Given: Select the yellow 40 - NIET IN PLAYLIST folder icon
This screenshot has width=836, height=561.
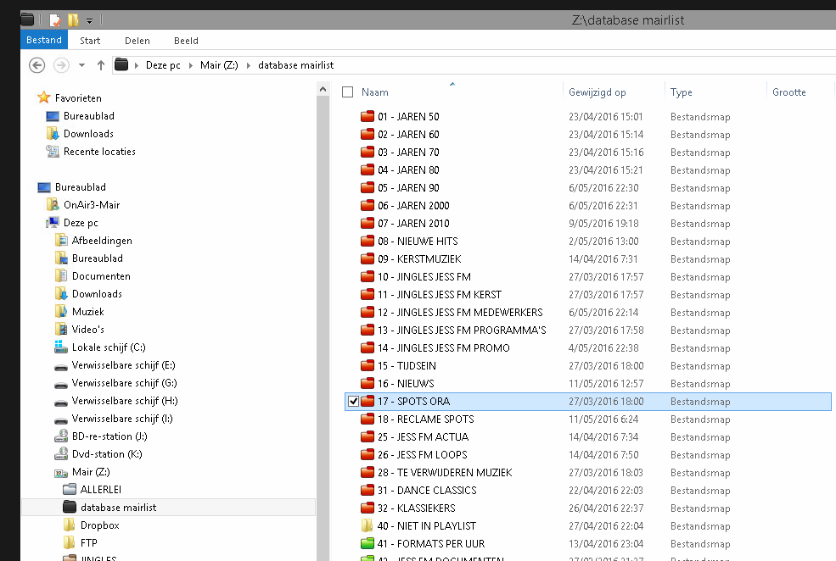Looking at the screenshot, I should (368, 525).
